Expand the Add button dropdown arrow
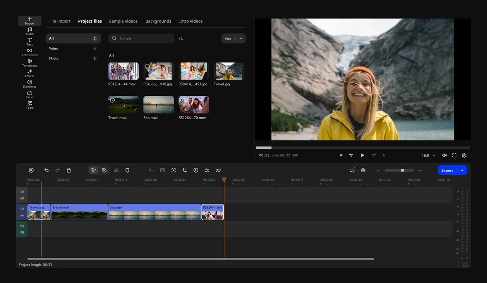Screen dimensions: 487x283 pyautogui.click(x=240, y=39)
